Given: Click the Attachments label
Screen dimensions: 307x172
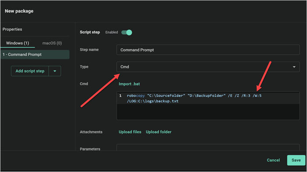Looking at the screenshot, I should point(91,132).
